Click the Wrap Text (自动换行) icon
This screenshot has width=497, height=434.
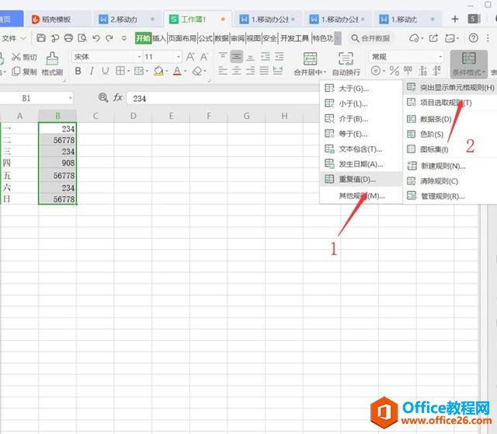coord(346,59)
